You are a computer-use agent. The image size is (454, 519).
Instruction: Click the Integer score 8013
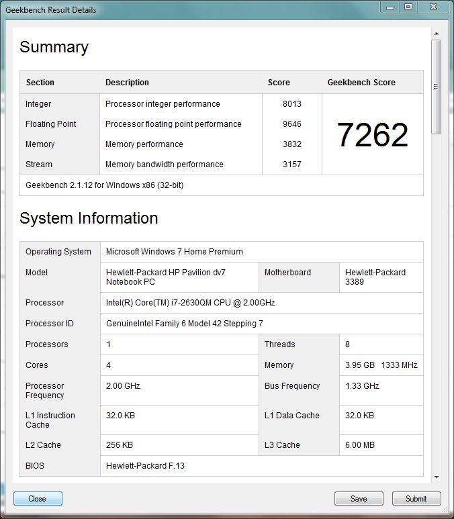(292, 104)
